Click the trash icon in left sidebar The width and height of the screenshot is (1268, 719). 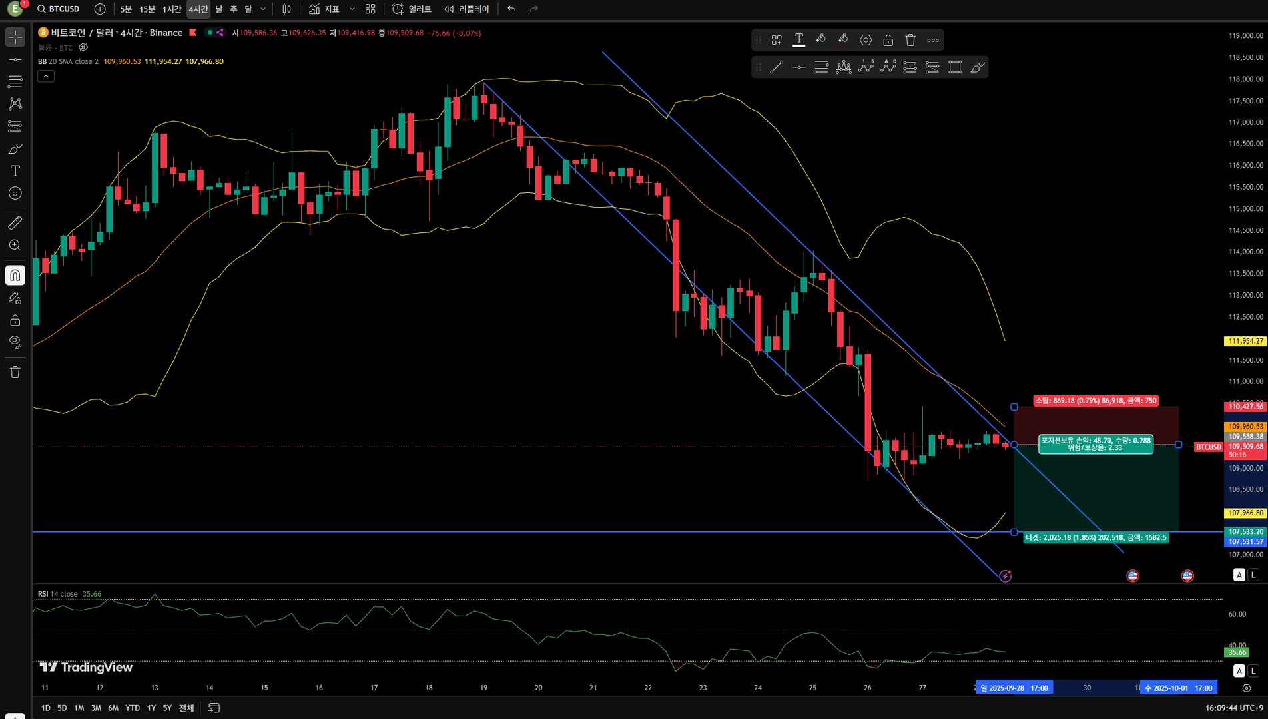click(x=15, y=372)
